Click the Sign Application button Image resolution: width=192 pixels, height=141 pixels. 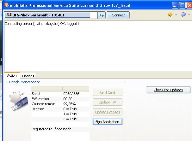(x=107, y=122)
